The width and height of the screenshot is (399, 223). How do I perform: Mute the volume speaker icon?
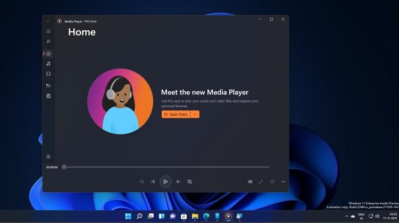click(250, 182)
